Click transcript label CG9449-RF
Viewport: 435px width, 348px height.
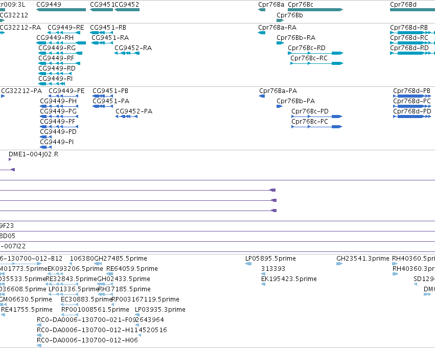pyautogui.click(x=56, y=58)
